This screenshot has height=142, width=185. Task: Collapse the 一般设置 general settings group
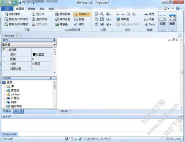tap(4, 50)
